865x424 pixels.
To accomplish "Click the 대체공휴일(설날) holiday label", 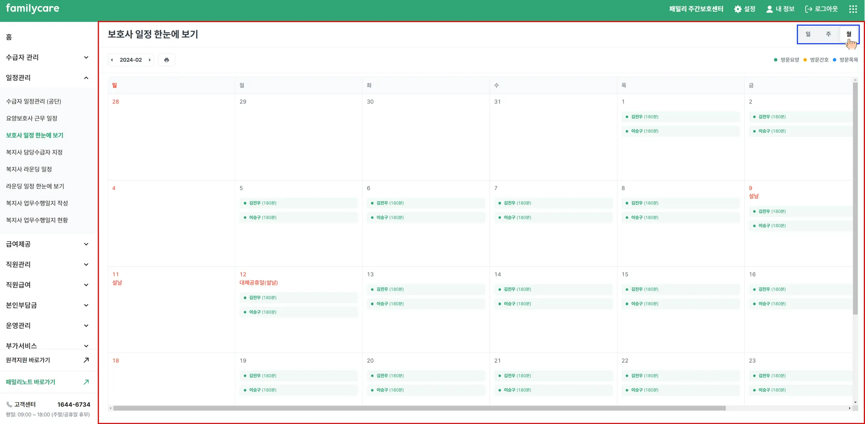I will click(258, 283).
